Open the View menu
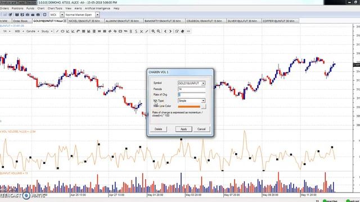The image size is (360, 202). (68, 8)
